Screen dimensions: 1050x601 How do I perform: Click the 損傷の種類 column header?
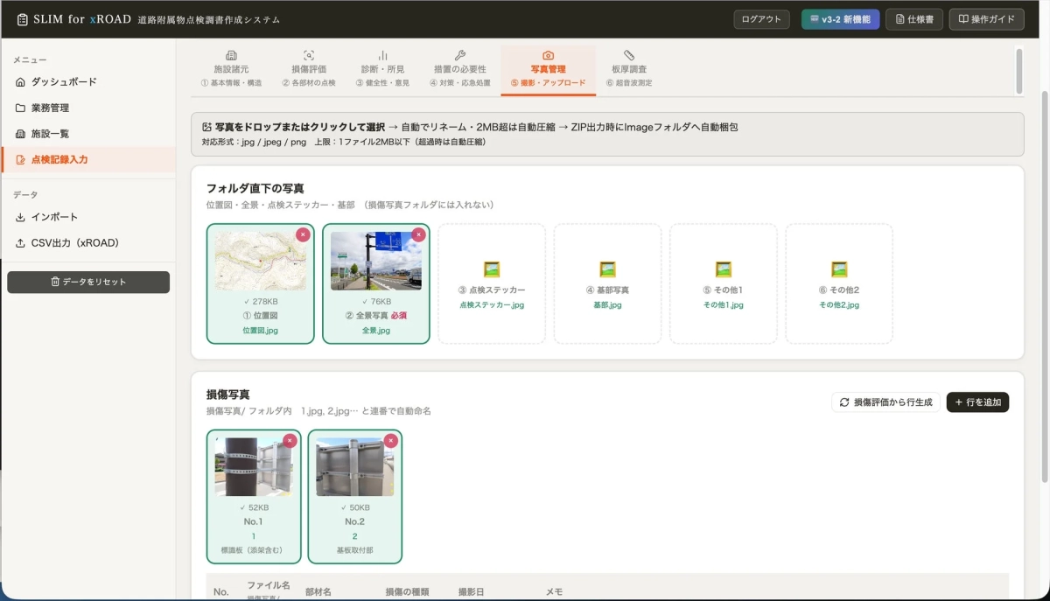tap(407, 591)
